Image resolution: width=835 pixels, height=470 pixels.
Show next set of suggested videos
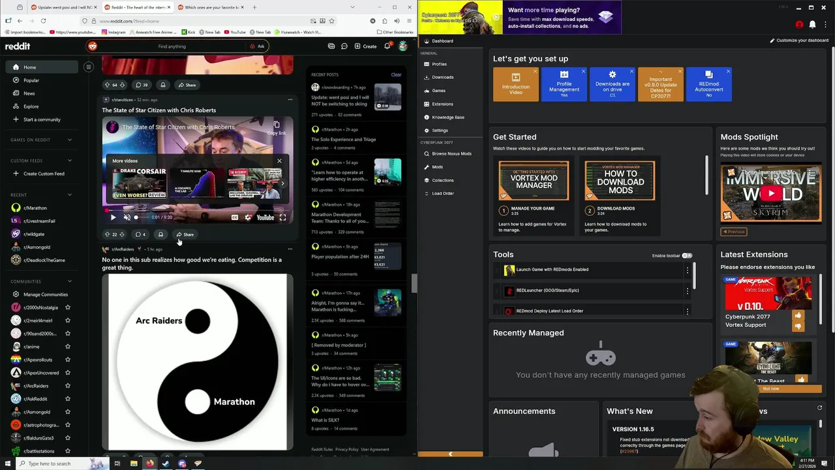(x=282, y=183)
